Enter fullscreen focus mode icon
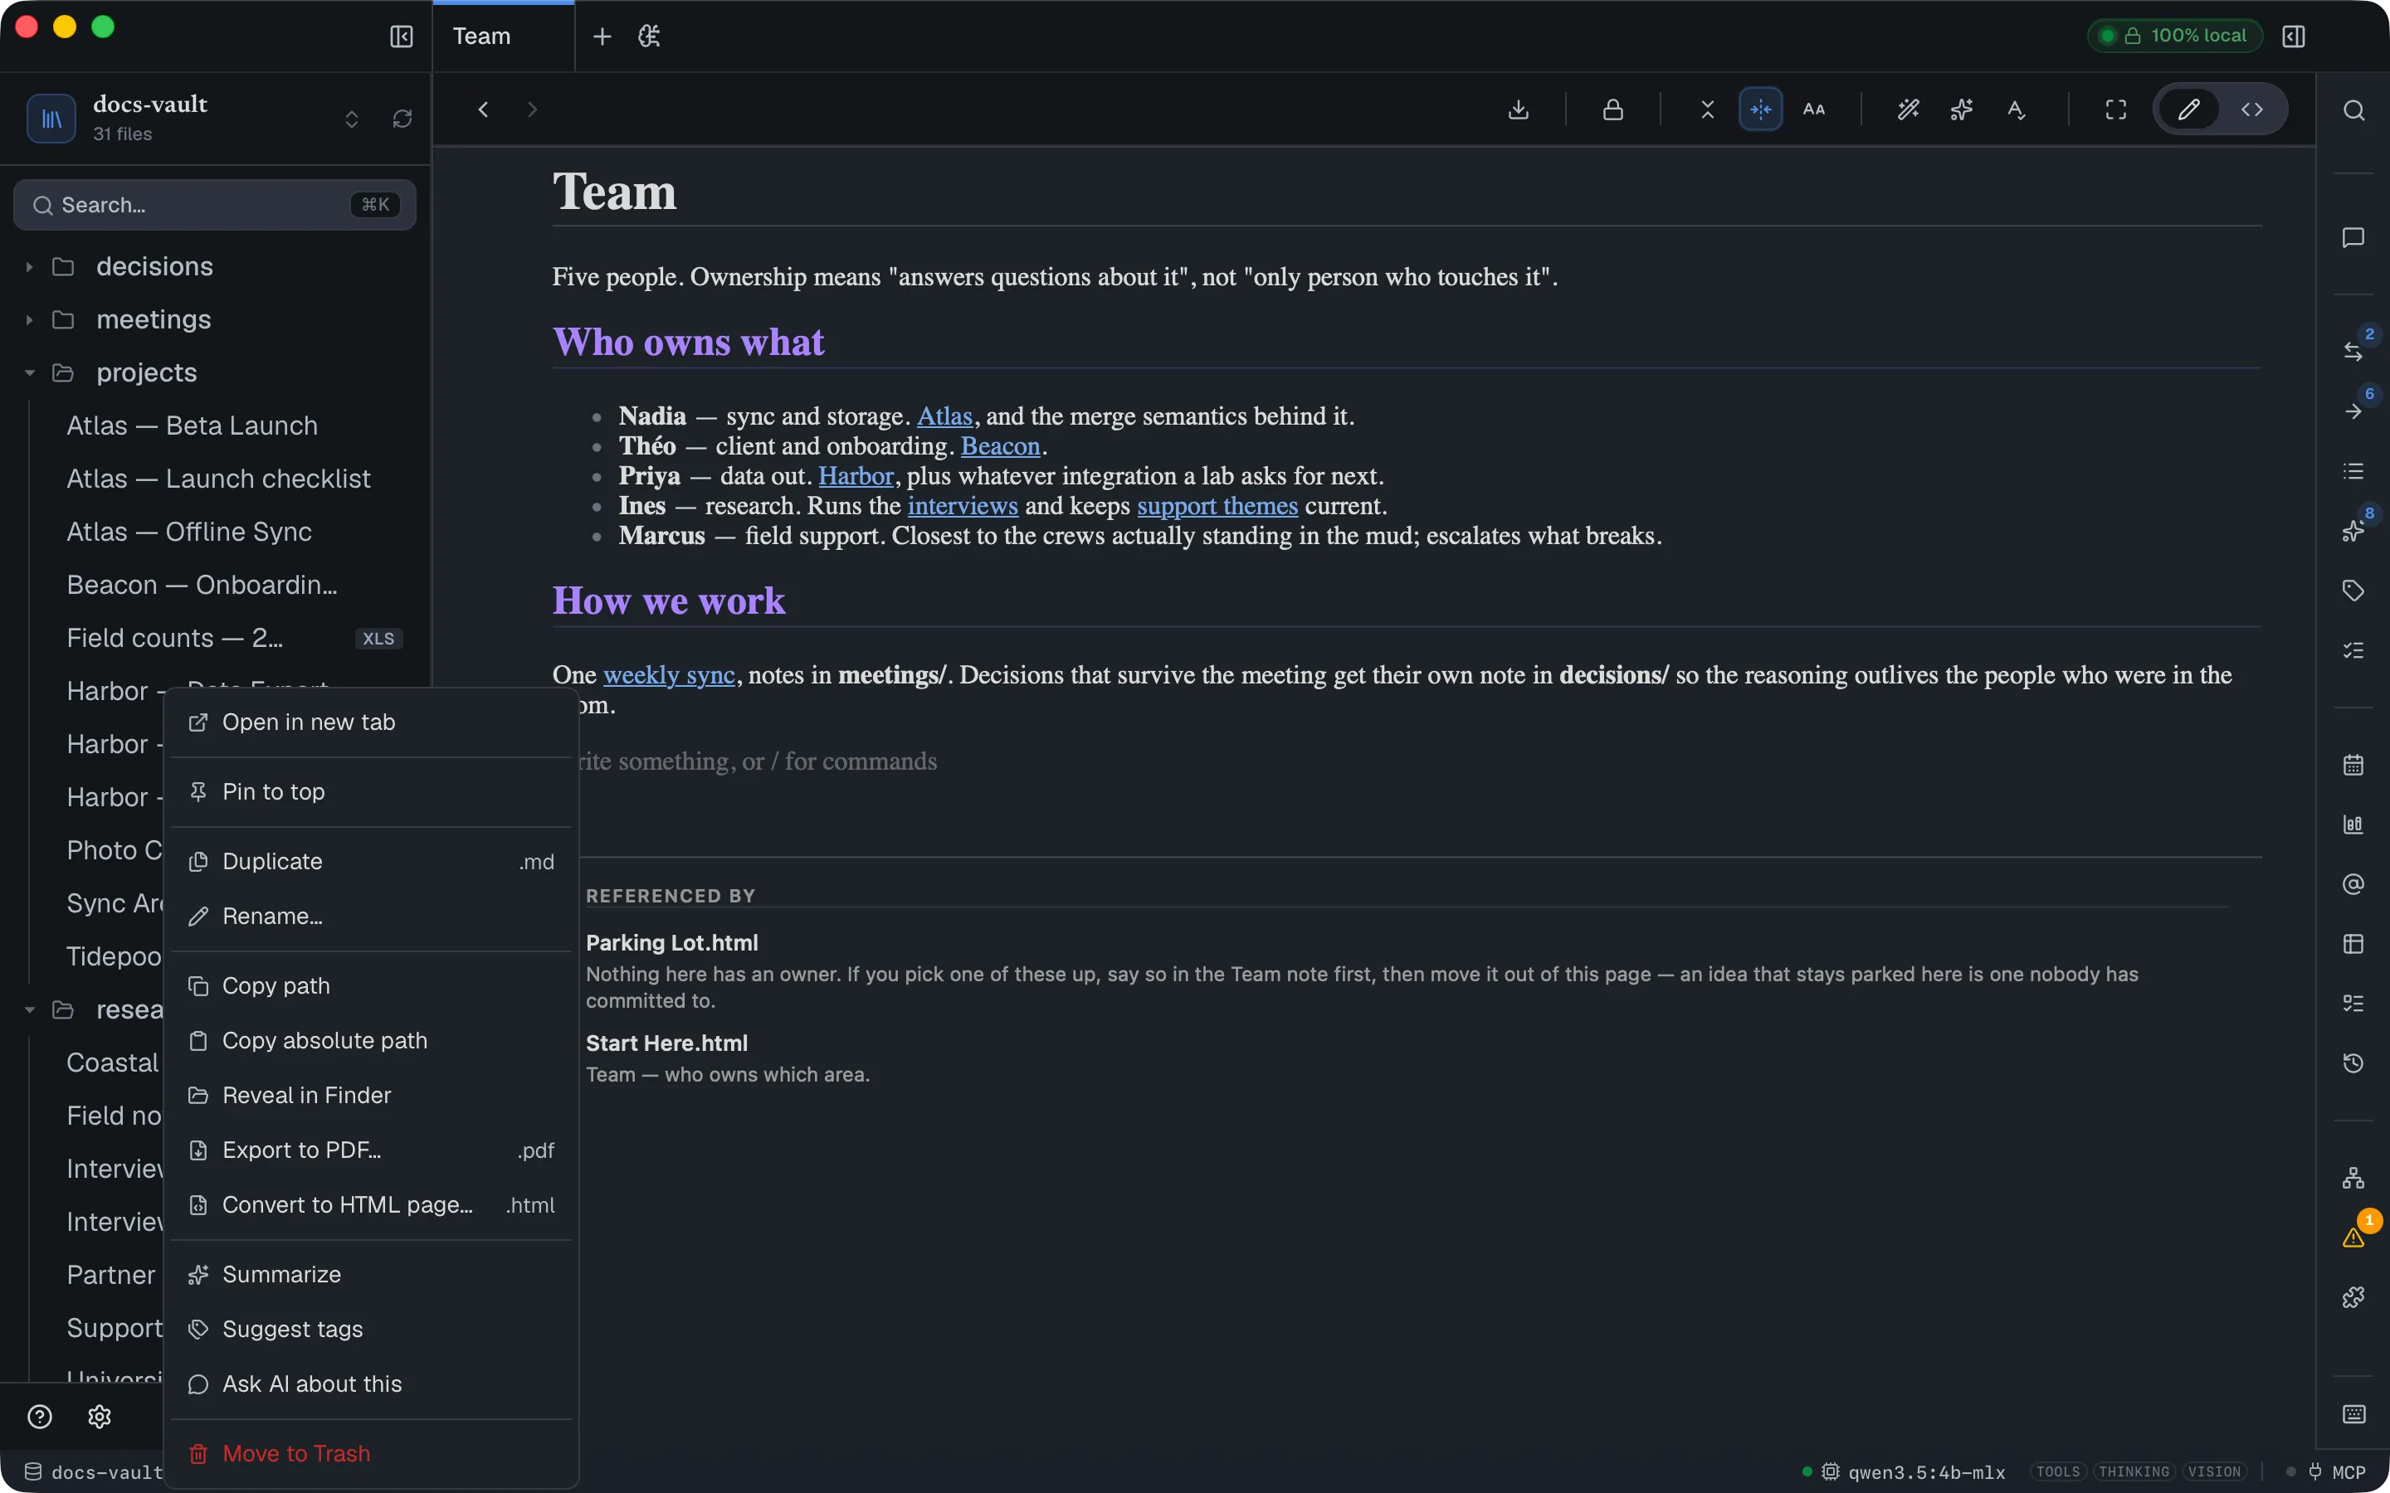The image size is (2390, 1493). [2115, 109]
